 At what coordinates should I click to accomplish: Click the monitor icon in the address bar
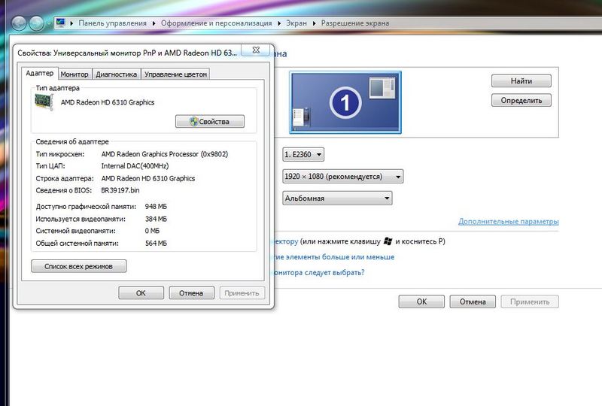[60, 23]
